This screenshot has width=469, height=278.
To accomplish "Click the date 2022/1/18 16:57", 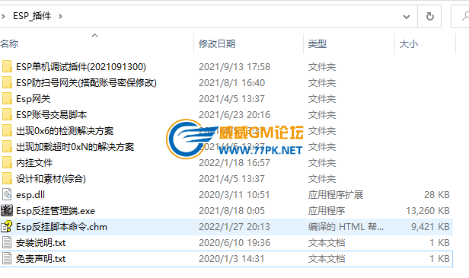I will click(234, 162).
